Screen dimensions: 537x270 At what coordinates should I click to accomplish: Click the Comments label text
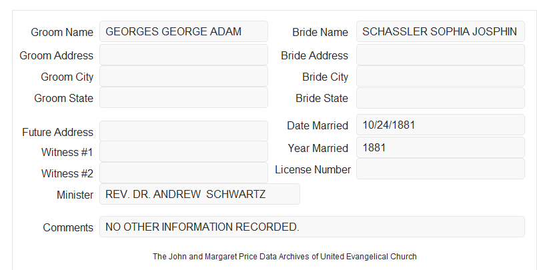(x=68, y=227)
